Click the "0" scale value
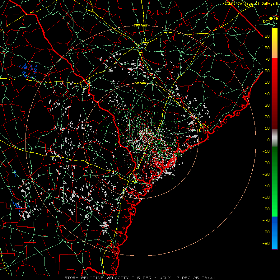The width and height of the screenshot is (280, 280). 268,140
